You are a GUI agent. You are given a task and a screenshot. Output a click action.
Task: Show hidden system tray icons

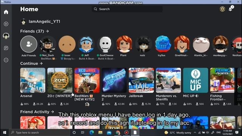[195, 133]
